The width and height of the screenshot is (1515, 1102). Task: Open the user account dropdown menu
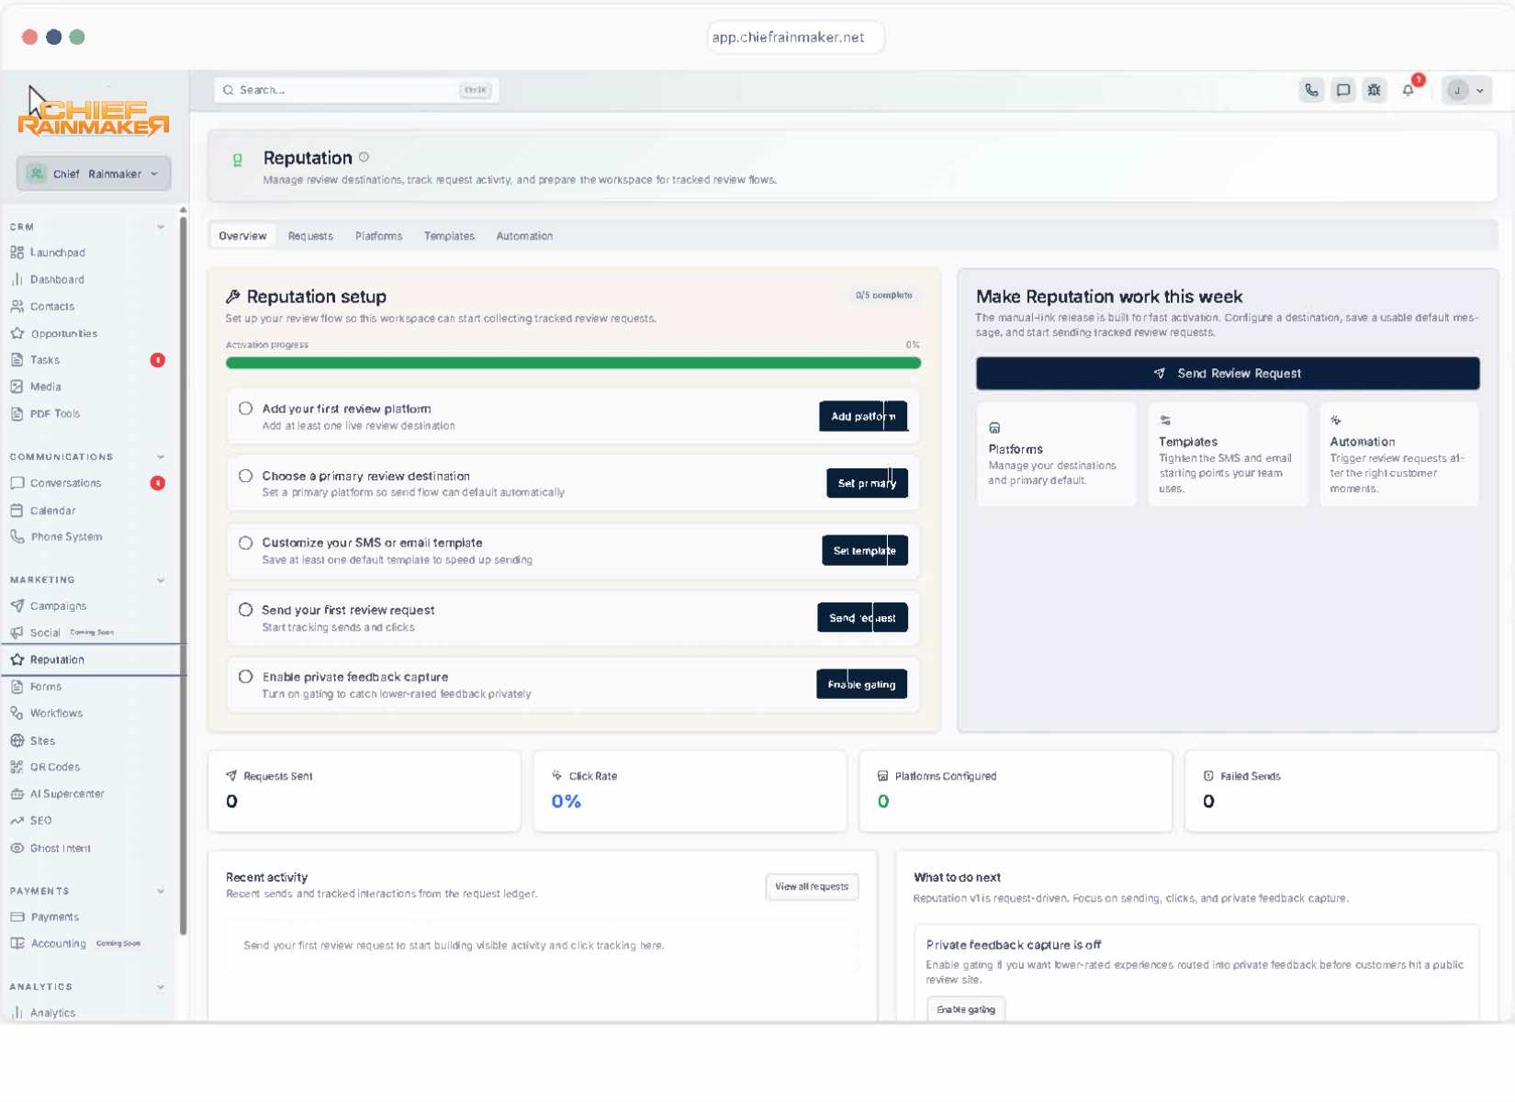(x=1466, y=90)
